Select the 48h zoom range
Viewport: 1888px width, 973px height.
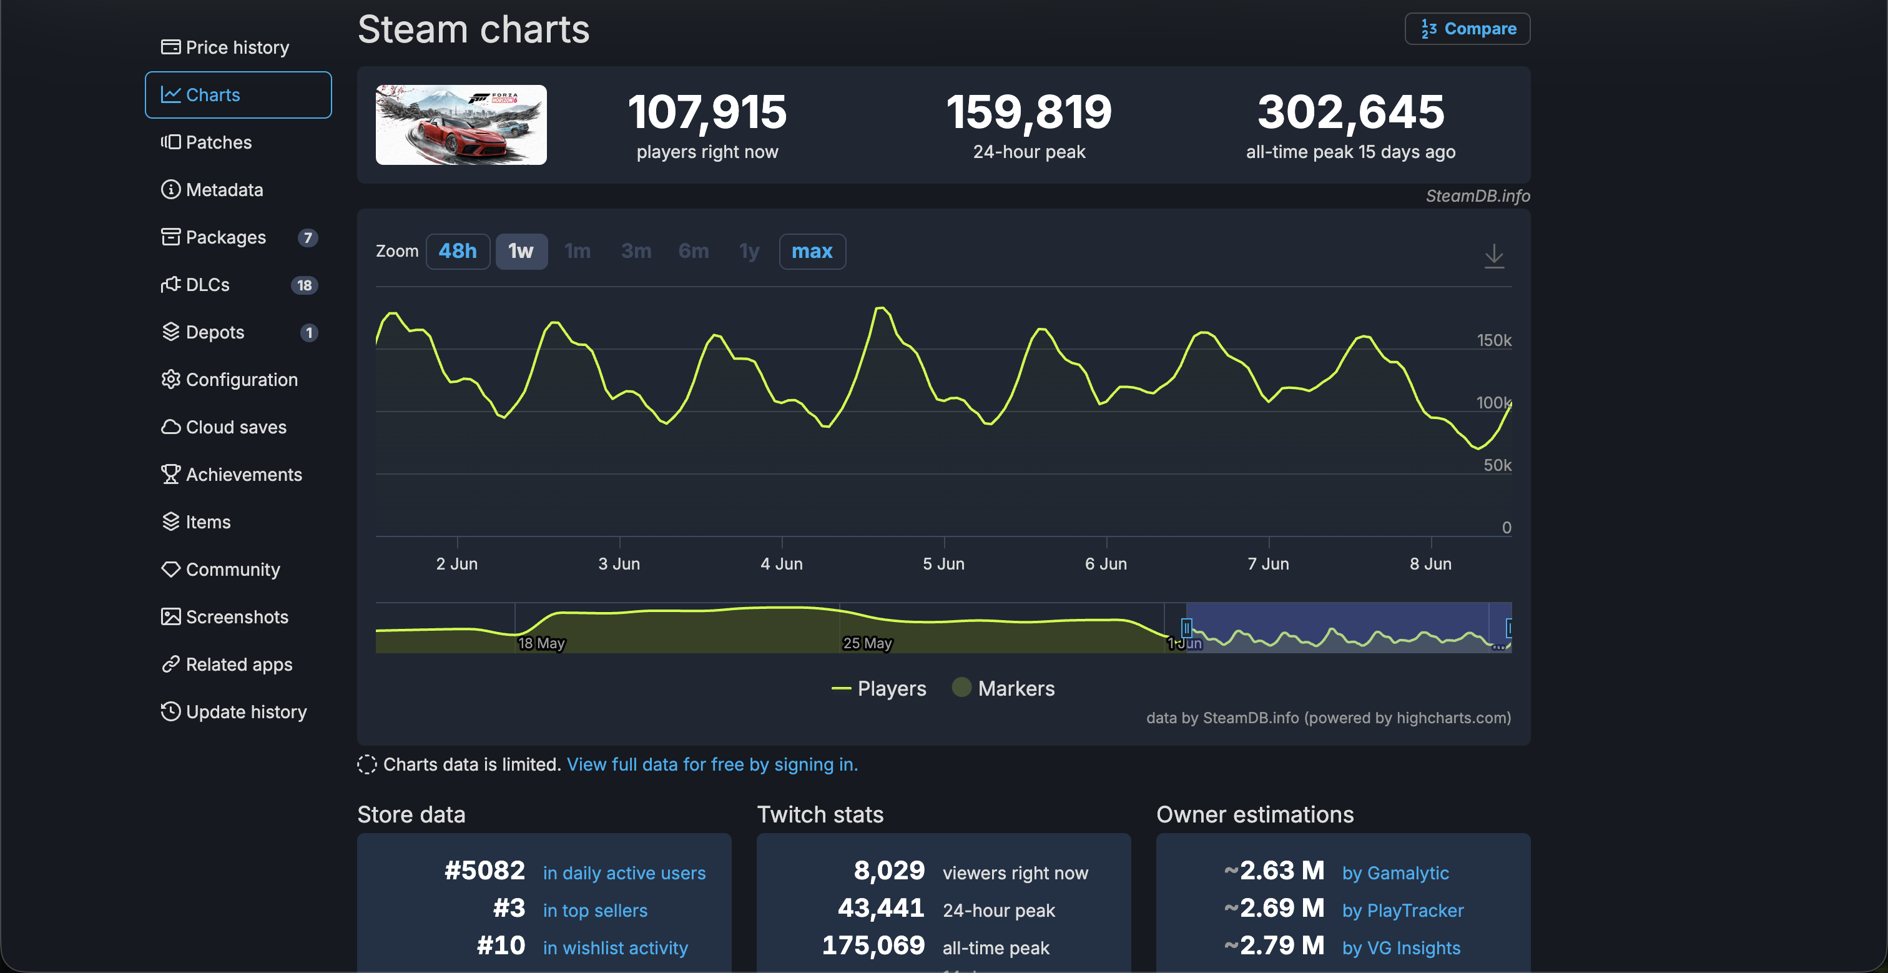click(458, 252)
